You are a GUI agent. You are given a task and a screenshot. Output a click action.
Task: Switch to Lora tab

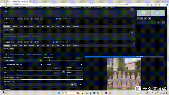52,54
